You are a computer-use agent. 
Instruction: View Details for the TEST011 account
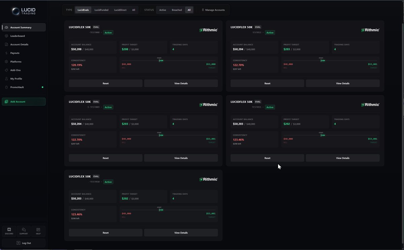(343, 158)
